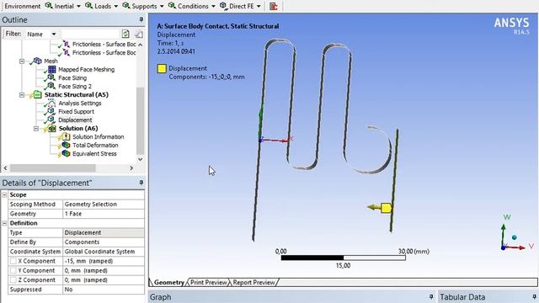The image size is (539, 303).
Task: Pin the Details of Displacement panel
Action: [x=141, y=183]
